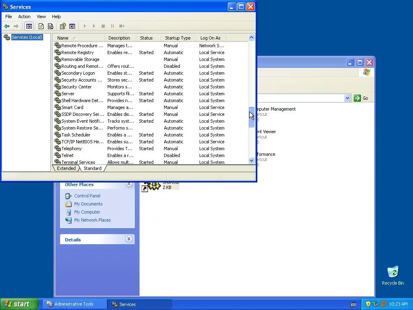Select the Removable Storage service
Image resolution: width=413 pixels, height=310 pixels.
[80, 59]
